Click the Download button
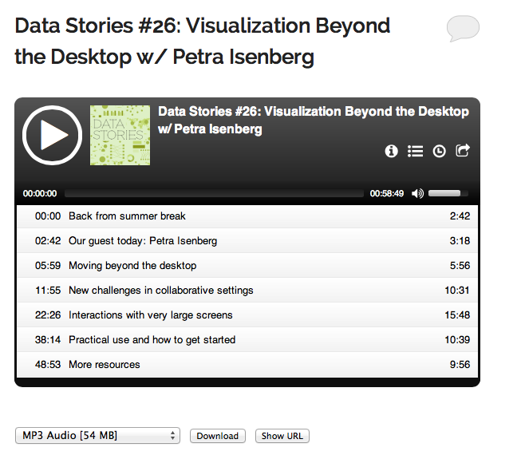525x459 pixels. coord(218,436)
